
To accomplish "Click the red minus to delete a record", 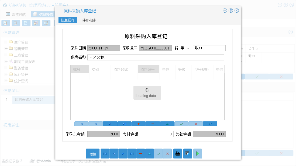I will pyautogui.click(x=152, y=124).
